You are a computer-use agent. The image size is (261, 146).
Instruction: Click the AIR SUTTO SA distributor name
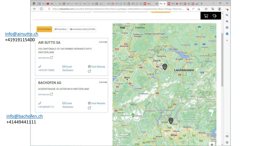[x=49, y=43]
